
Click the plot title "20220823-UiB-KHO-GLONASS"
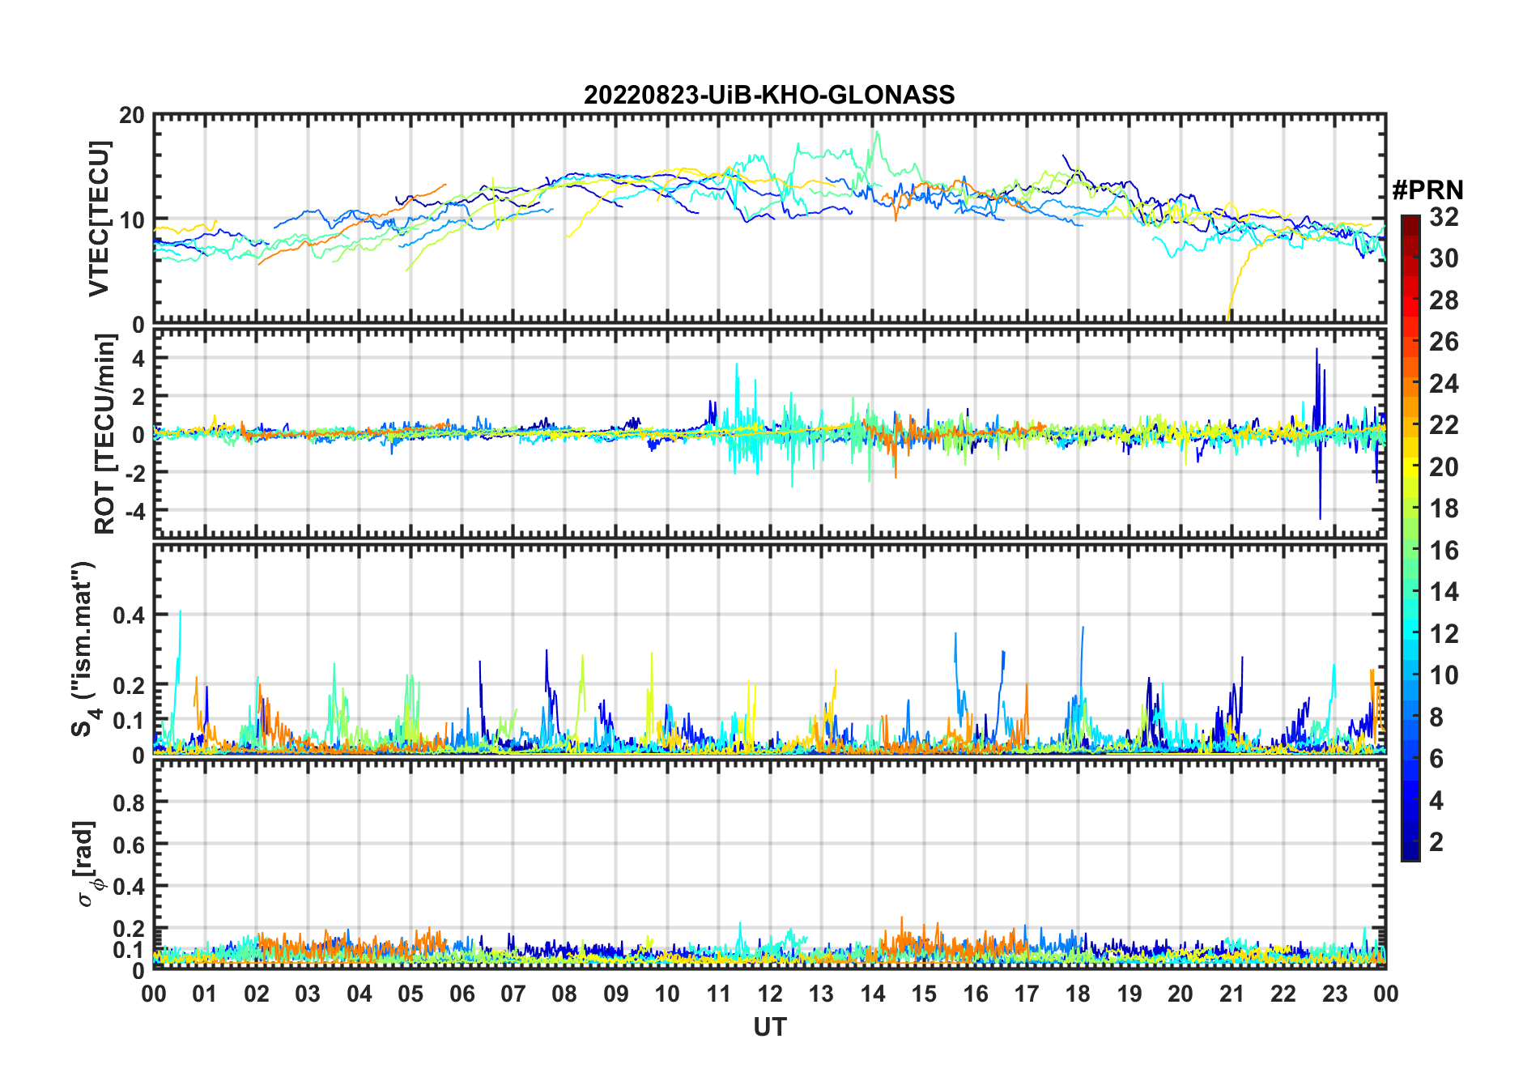[x=769, y=95]
